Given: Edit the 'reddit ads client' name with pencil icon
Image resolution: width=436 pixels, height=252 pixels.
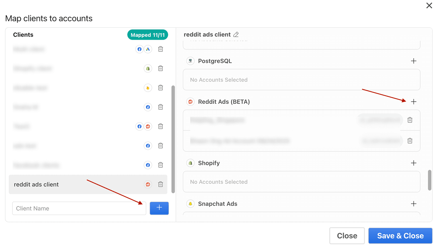Looking at the screenshot, I should click(x=236, y=34).
